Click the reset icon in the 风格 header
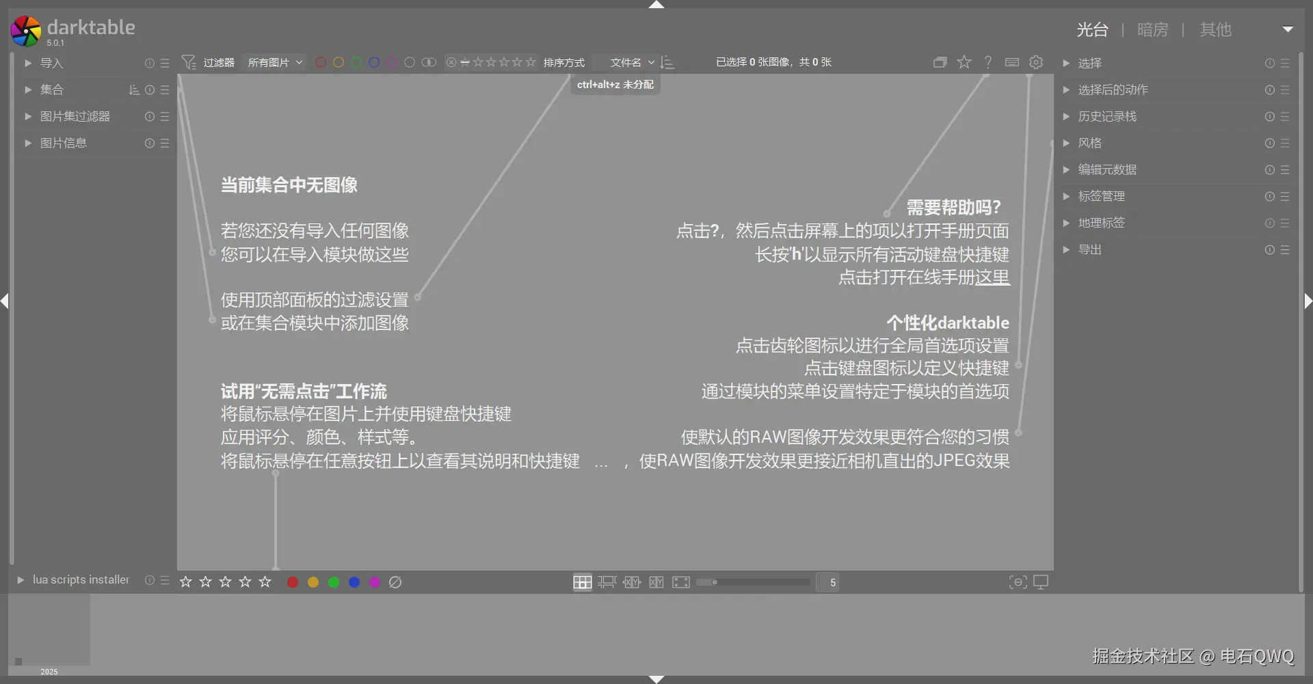The height and width of the screenshot is (684, 1313). pos(1270,143)
